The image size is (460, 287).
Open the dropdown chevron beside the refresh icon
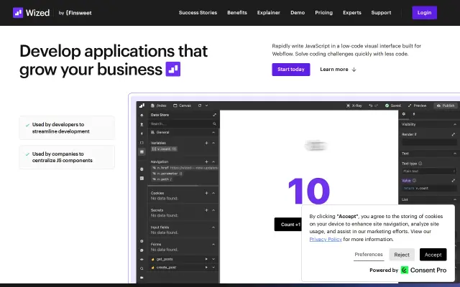click(206, 105)
